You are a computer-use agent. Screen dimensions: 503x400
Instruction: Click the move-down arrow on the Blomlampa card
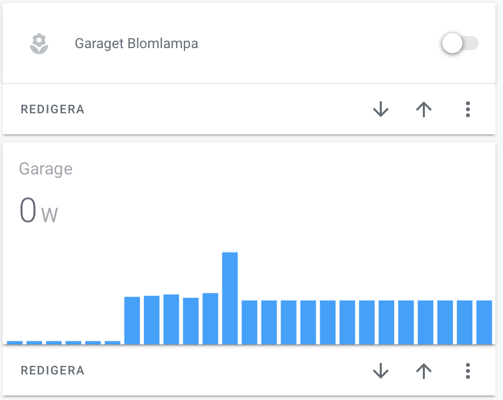pyautogui.click(x=381, y=109)
